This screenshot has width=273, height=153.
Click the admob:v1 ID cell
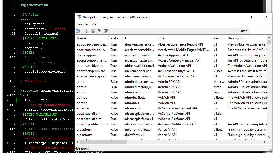pos(132,103)
